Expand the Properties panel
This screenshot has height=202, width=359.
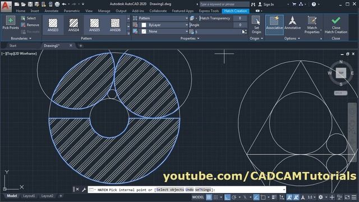[x=190, y=39]
